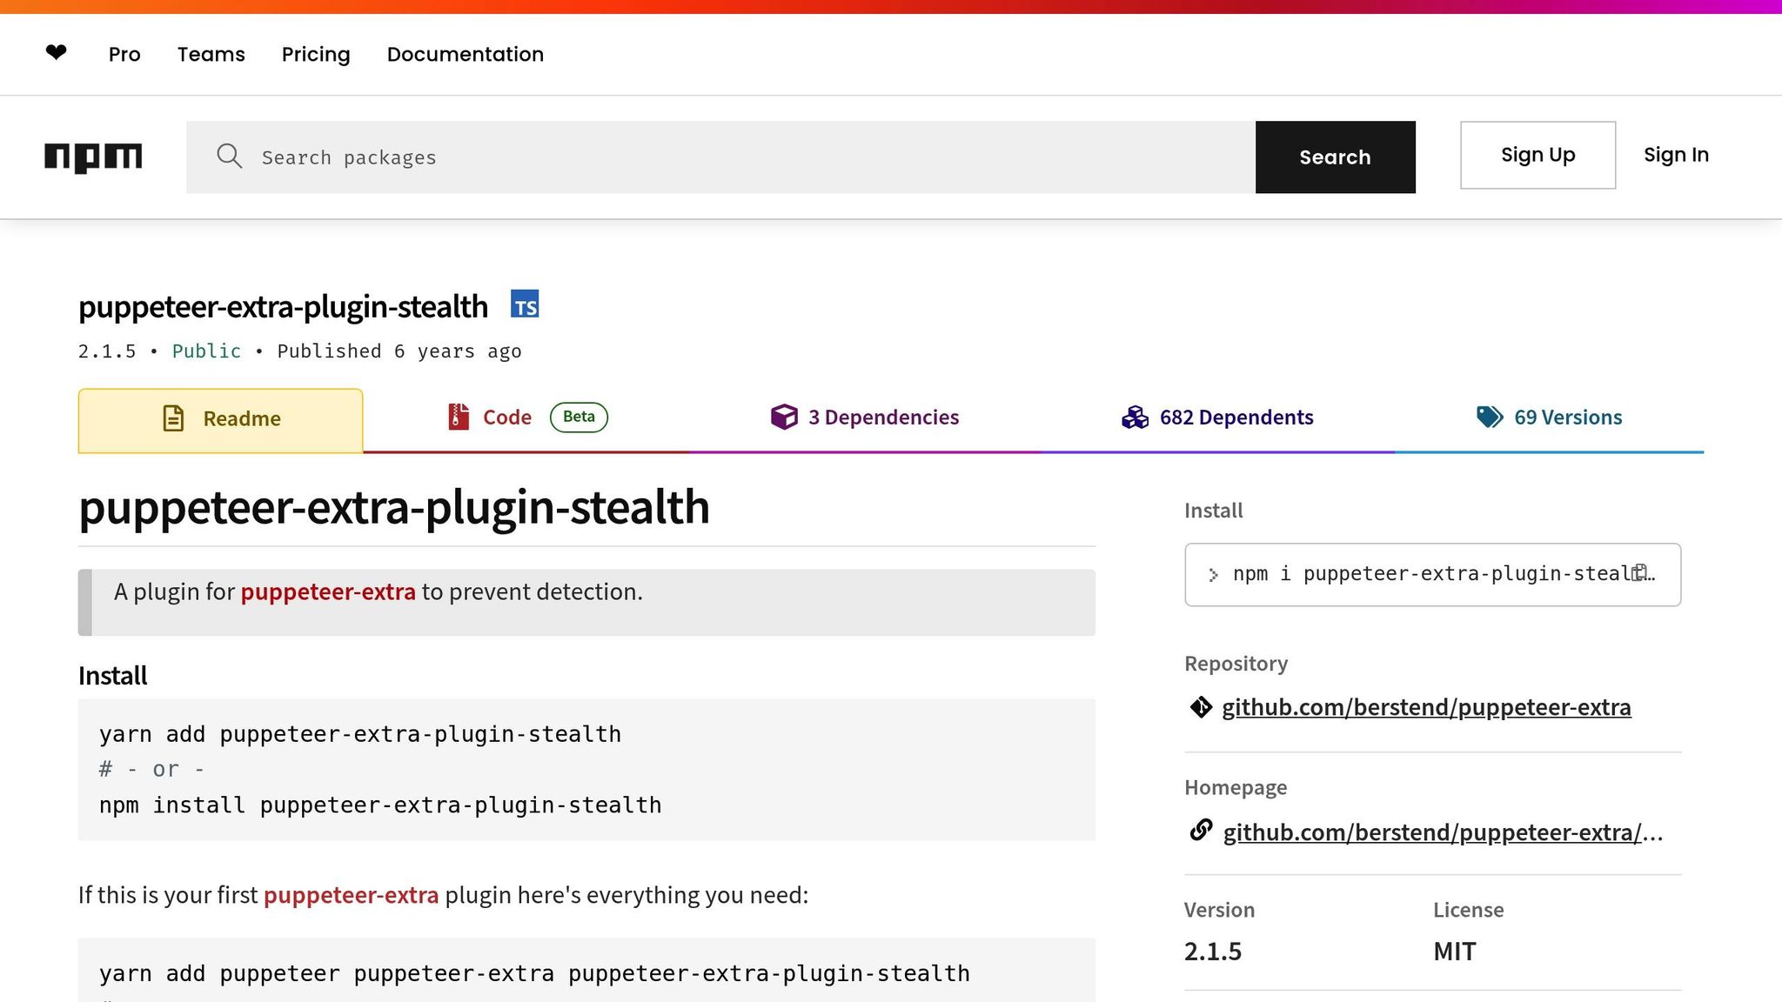Click the cubes icon beside 682 Dependents
This screenshot has width=1782, height=1002.
point(1134,417)
